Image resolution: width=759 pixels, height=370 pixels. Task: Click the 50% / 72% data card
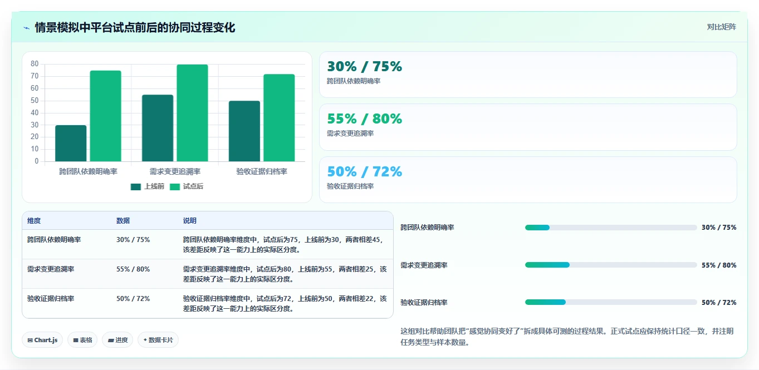tap(528, 180)
